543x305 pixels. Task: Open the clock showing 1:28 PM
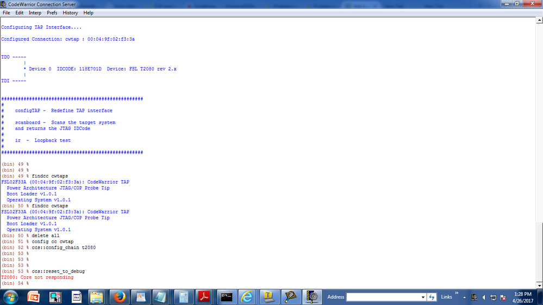point(522,297)
